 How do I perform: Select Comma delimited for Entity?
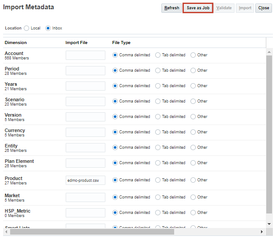tap(115, 147)
